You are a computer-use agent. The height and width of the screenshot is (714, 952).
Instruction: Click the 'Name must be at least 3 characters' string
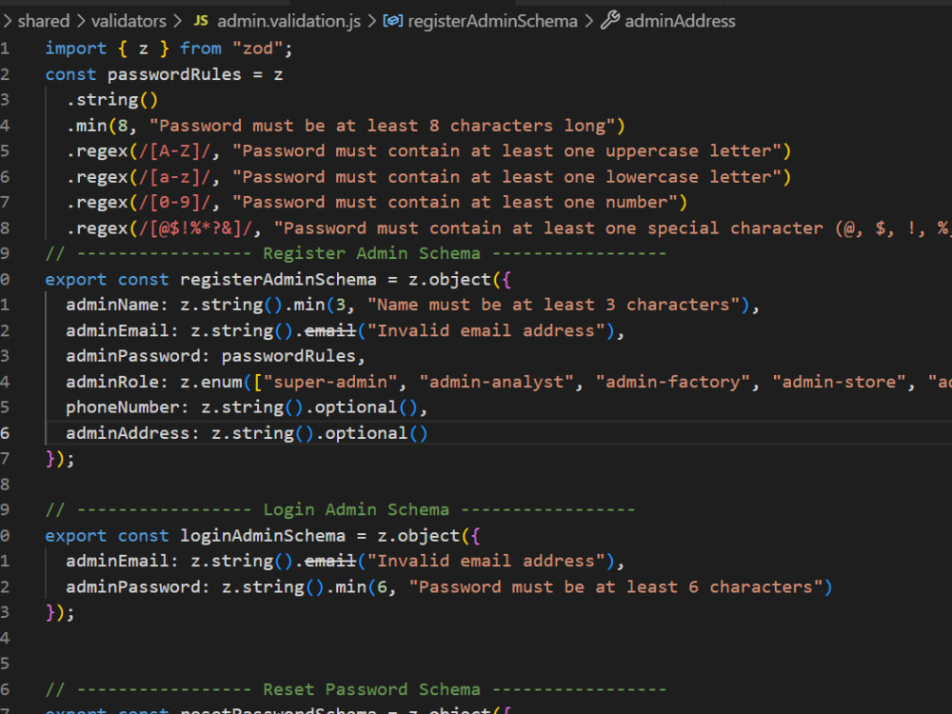pyautogui.click(x=553, y=305)
